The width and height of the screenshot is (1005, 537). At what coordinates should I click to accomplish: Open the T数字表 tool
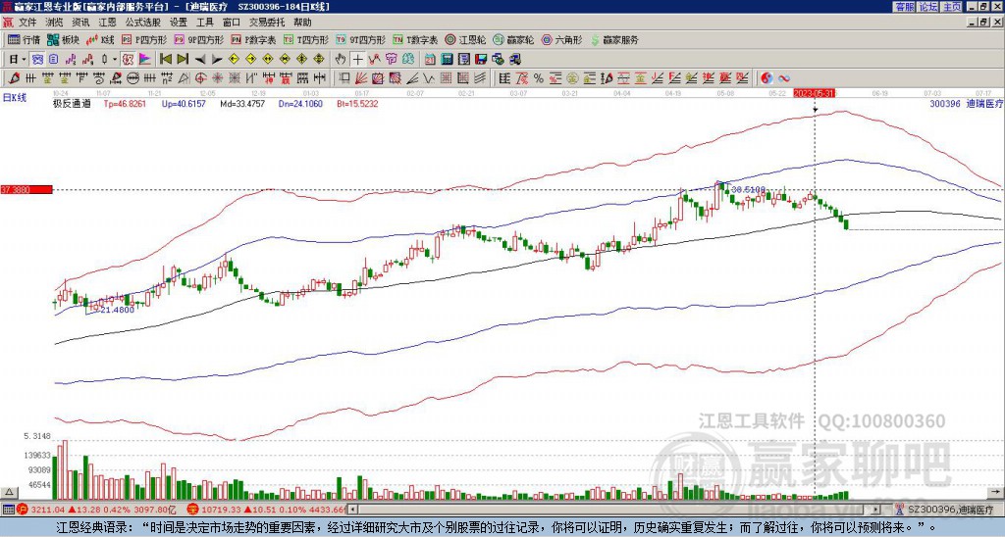coord(415,39)
